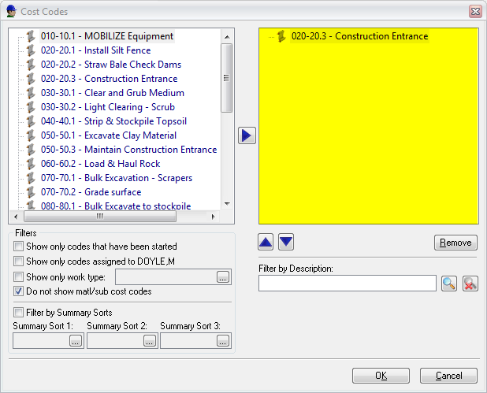Click the Remove button
This screenshot has height=393, width=487.
tap(455, 243)
